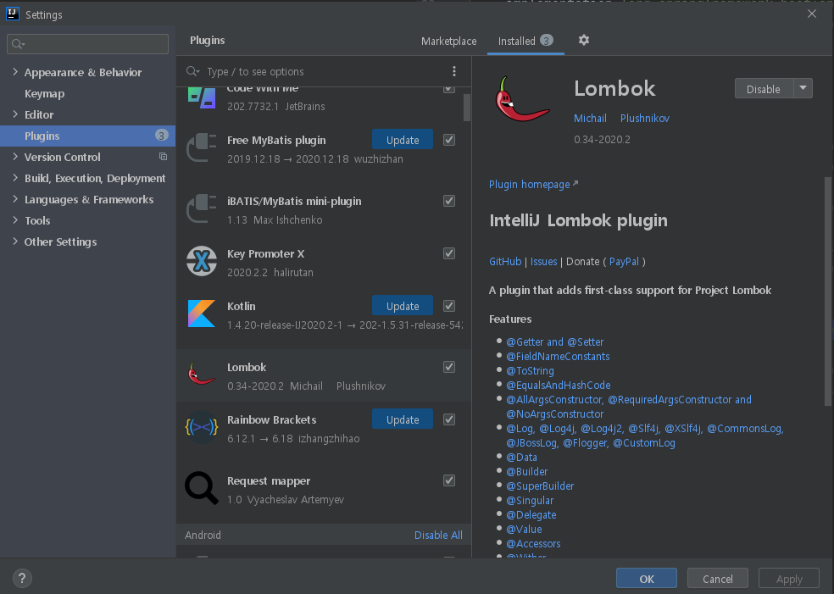
Task: Click the plugin list scrollbar thumb
Action: (x=466, y=108)
